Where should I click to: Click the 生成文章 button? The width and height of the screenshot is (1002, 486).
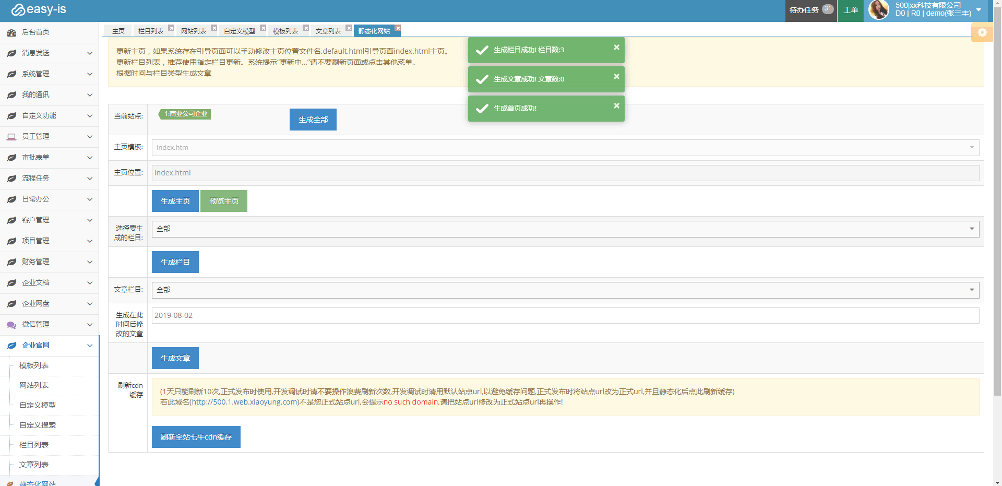point(175,358)
